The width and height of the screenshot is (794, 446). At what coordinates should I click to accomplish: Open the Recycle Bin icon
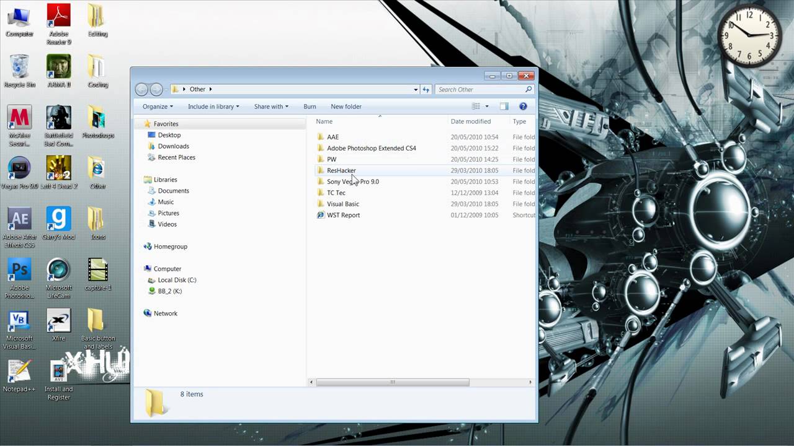click(x=19, y=71)
